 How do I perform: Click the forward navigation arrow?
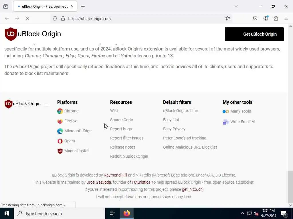(17, 18)
